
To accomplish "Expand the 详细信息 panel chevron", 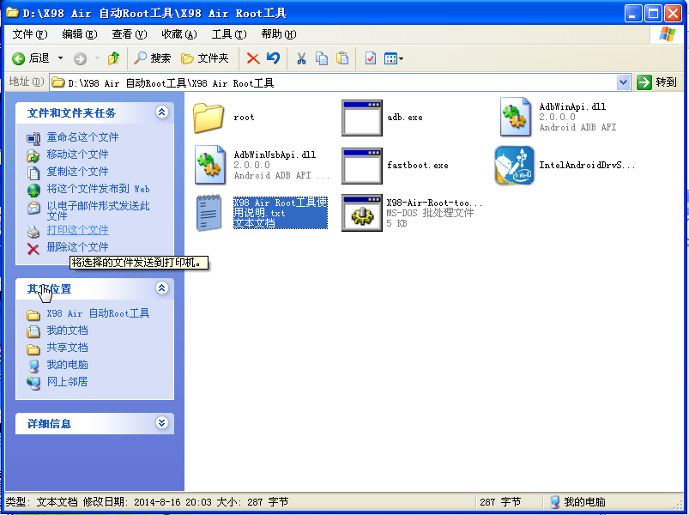I will [161, 422].
